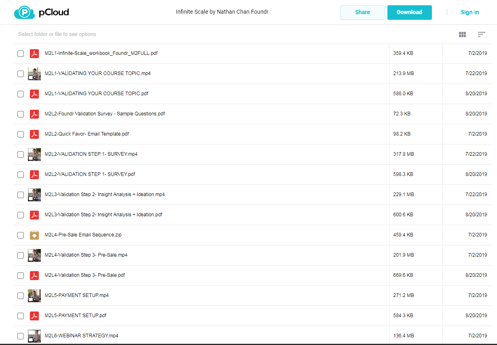Image resolution: width=497 pixels, height=345 pixels.
Task: Click PDF icon for M2L5-PAYMENT SETUP.pdf
Action: click(x=34, y=316)
